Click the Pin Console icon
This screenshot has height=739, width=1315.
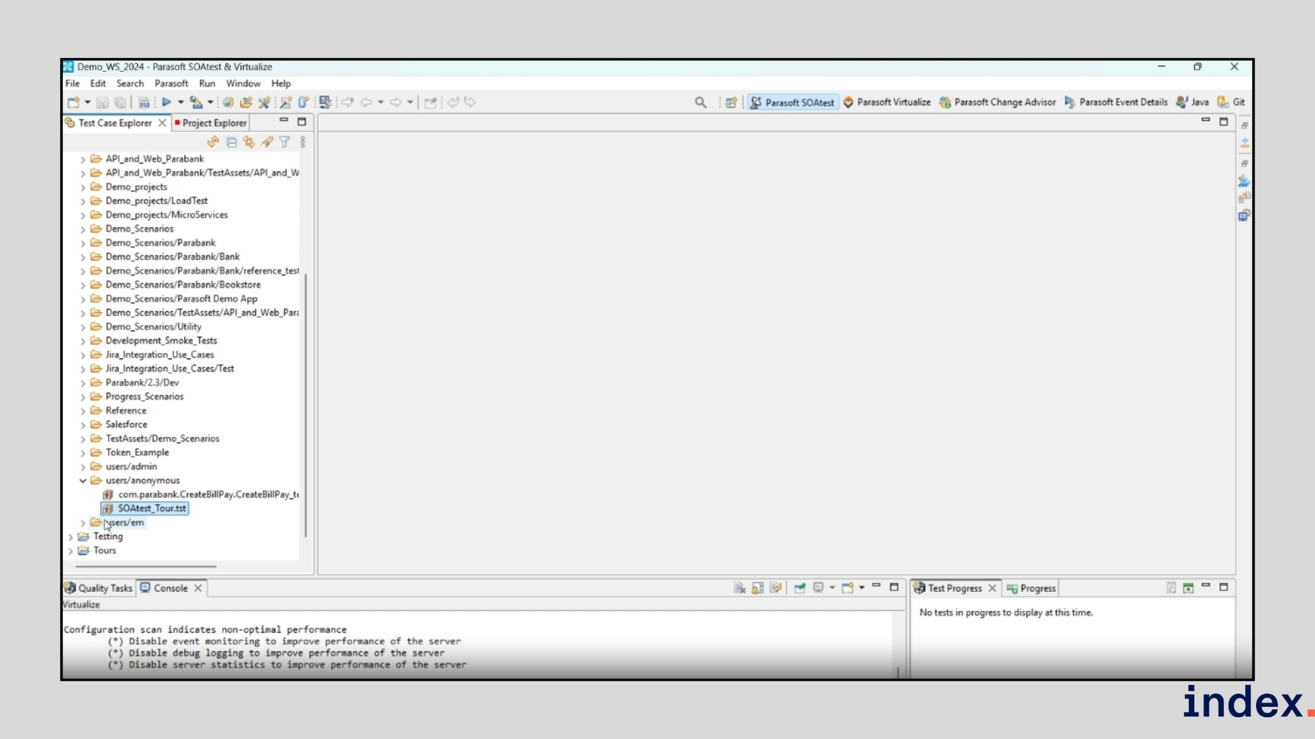[x=799, y=588]
